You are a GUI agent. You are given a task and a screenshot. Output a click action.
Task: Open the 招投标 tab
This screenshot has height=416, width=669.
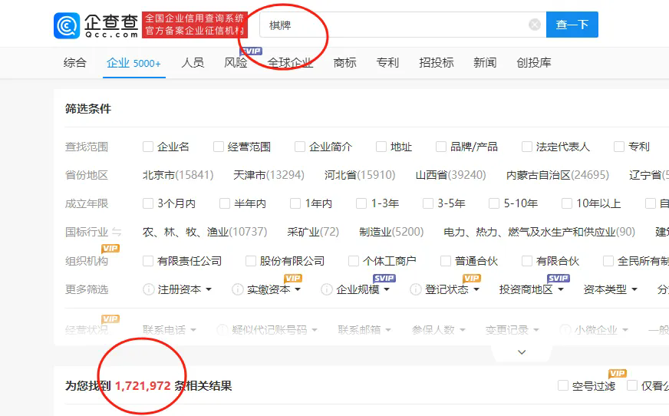click(x=436, y=63)
